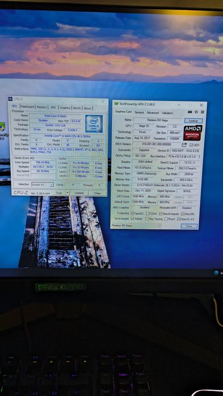Viewport: 223px width, 396px height.
Task: Expand the Tools dropdown arrow in CPU-Z
Action: (68, 193)
